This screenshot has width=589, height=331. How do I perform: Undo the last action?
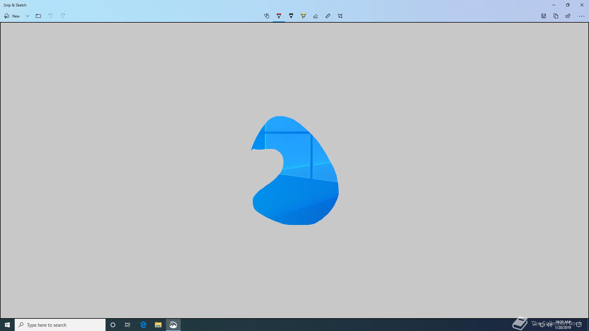point(51,16)
